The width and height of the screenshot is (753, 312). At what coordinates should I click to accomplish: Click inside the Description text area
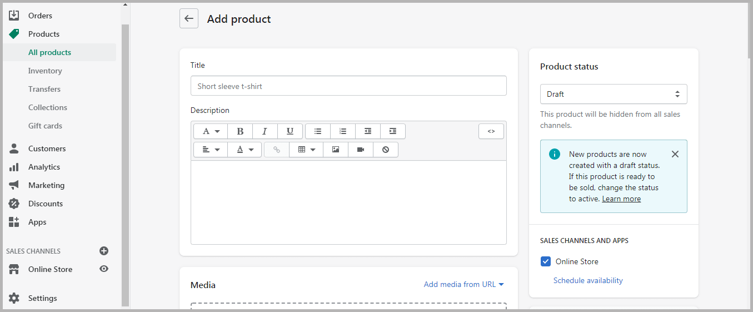[348, 202]
